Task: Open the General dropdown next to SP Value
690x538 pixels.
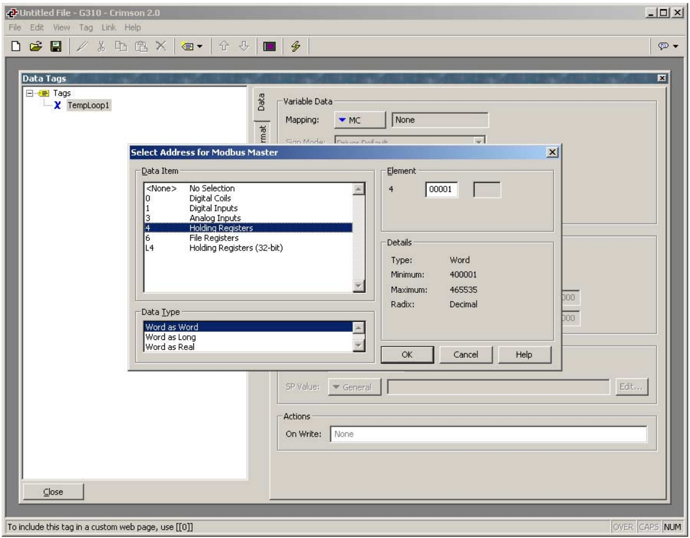Action: (354, 387)
